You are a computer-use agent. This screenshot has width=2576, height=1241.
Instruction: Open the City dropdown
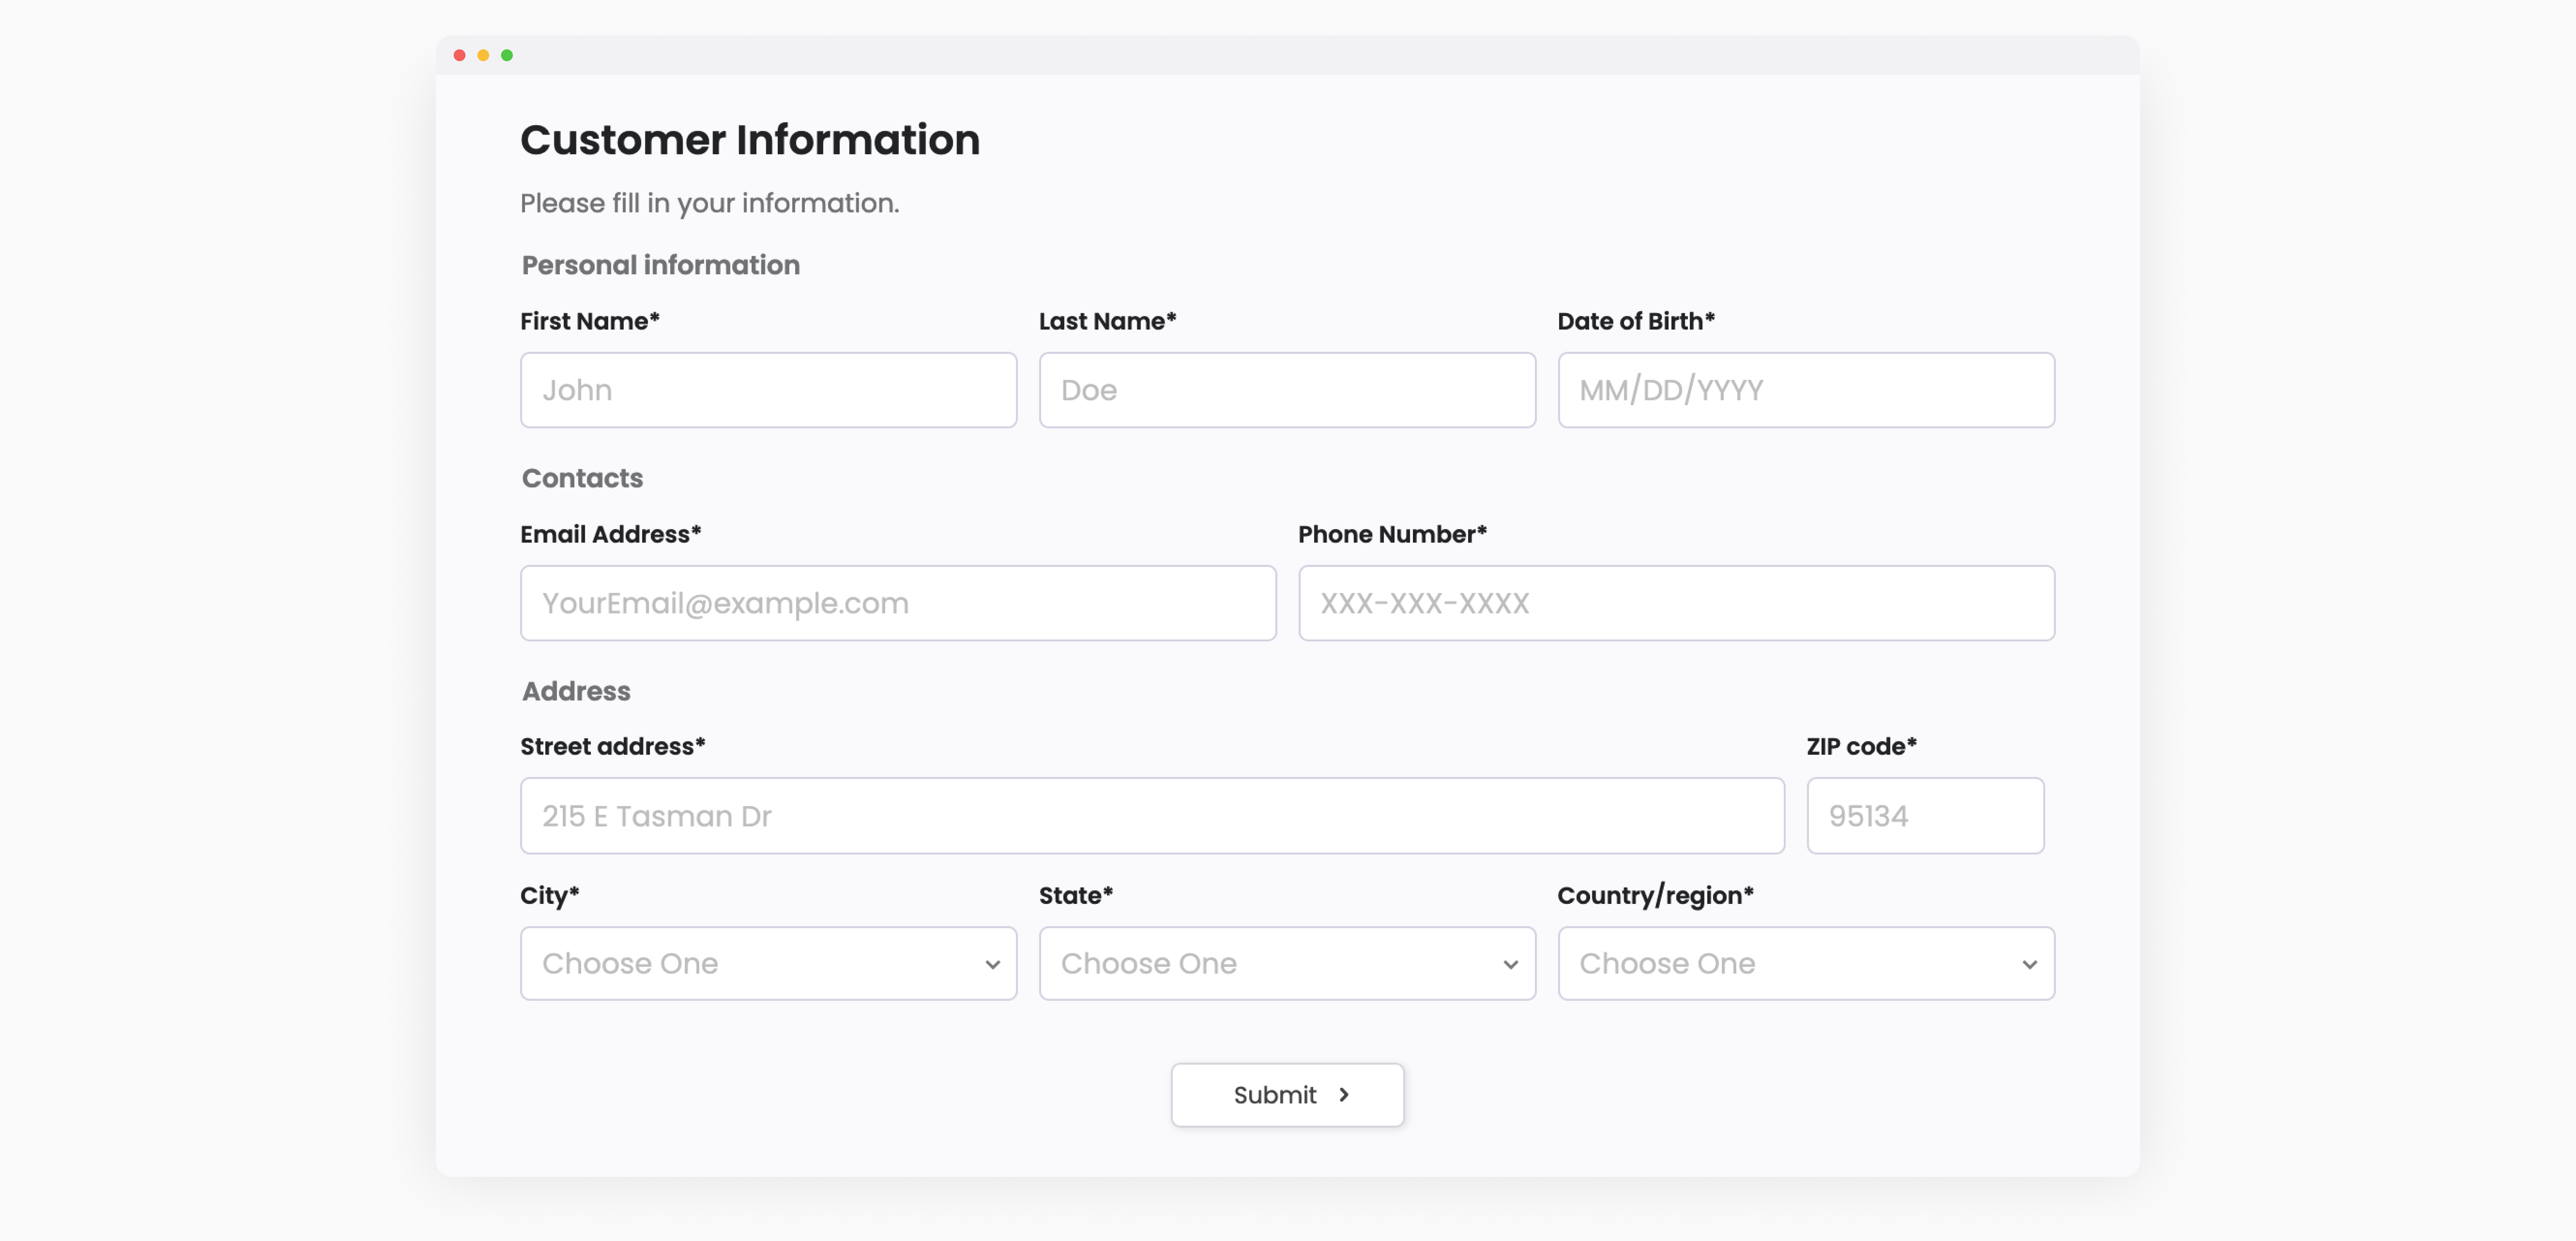tap(768, 963)
